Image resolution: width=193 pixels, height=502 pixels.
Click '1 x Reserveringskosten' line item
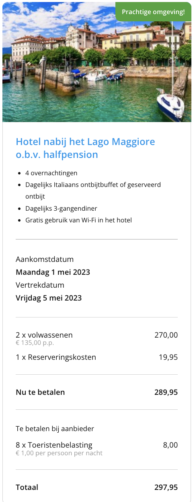(56, 357)
